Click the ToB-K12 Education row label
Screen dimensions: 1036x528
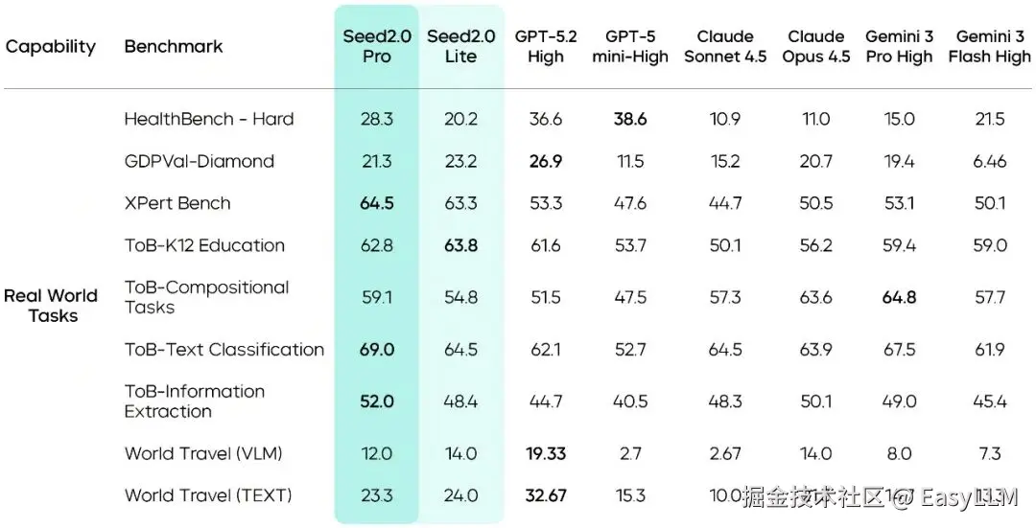pyautogui.click(x=205, y=245)
